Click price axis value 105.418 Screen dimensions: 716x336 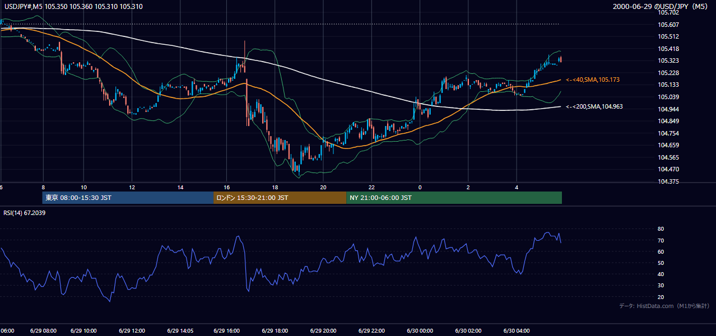click(668, 49)
